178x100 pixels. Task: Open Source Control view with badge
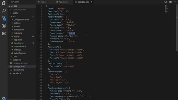(x=4, y=18)
